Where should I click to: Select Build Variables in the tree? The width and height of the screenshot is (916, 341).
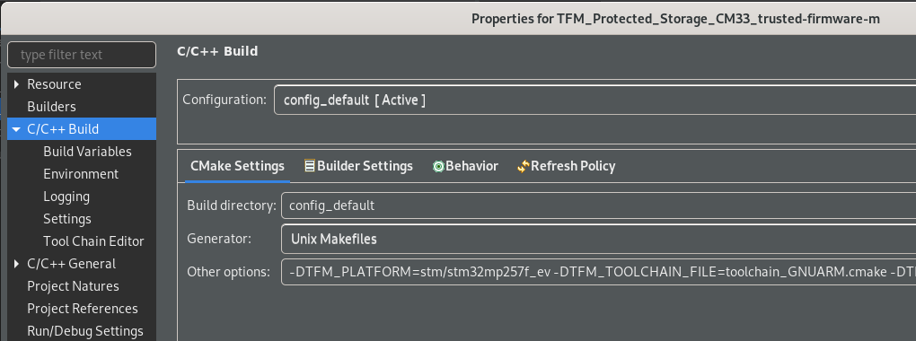coord(88,152)
